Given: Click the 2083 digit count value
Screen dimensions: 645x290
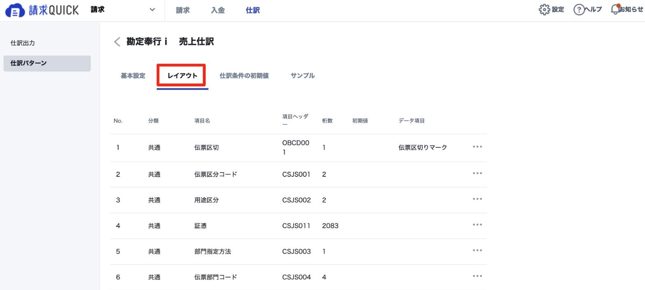Looking at the screenshot, I should point(330,226).
